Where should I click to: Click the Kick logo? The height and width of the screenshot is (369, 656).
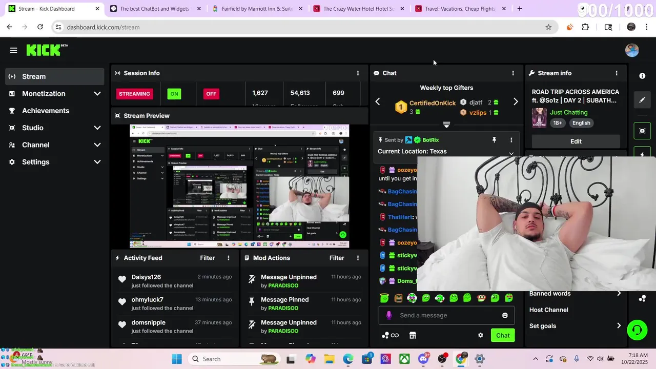[x=47, y=50]
